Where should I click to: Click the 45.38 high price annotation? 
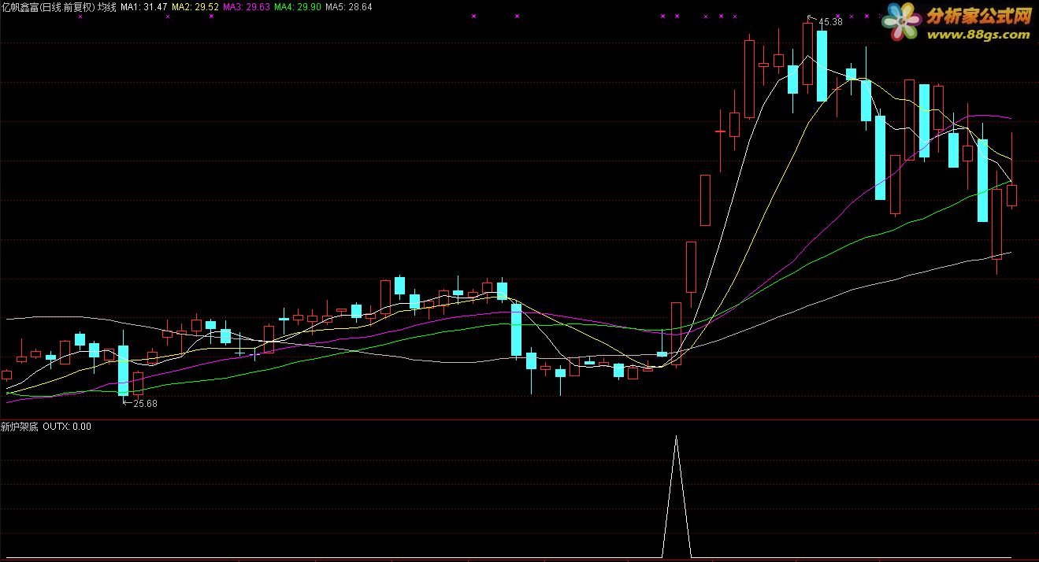831,22
